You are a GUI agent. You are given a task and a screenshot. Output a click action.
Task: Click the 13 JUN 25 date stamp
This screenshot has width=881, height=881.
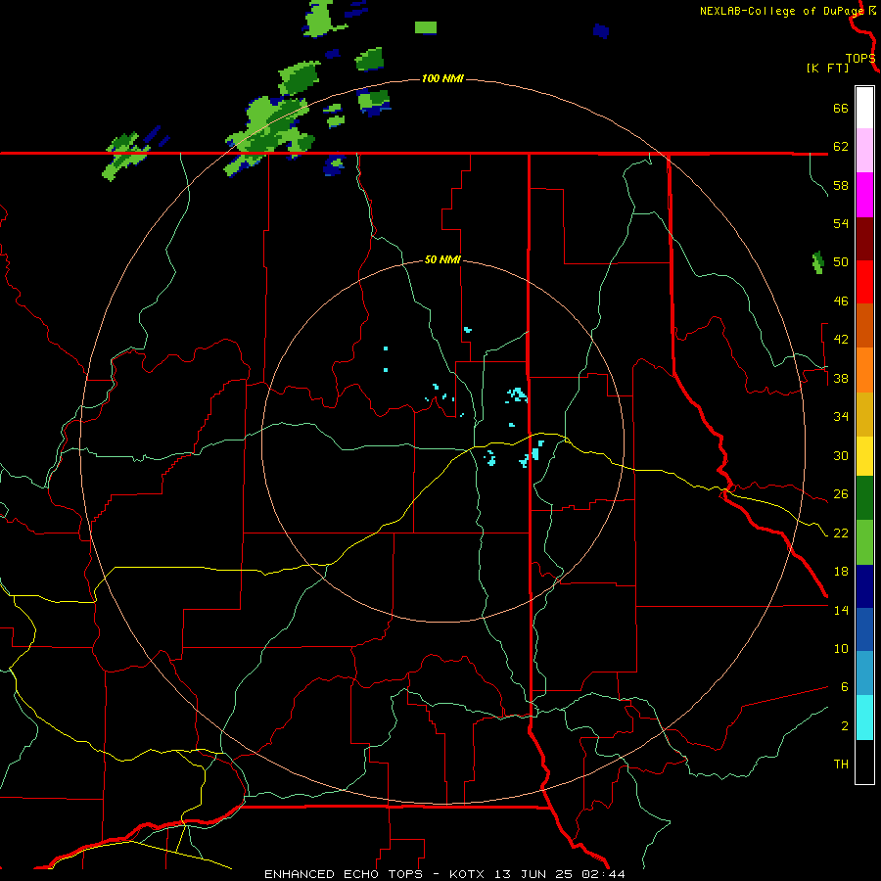[533, 874]
